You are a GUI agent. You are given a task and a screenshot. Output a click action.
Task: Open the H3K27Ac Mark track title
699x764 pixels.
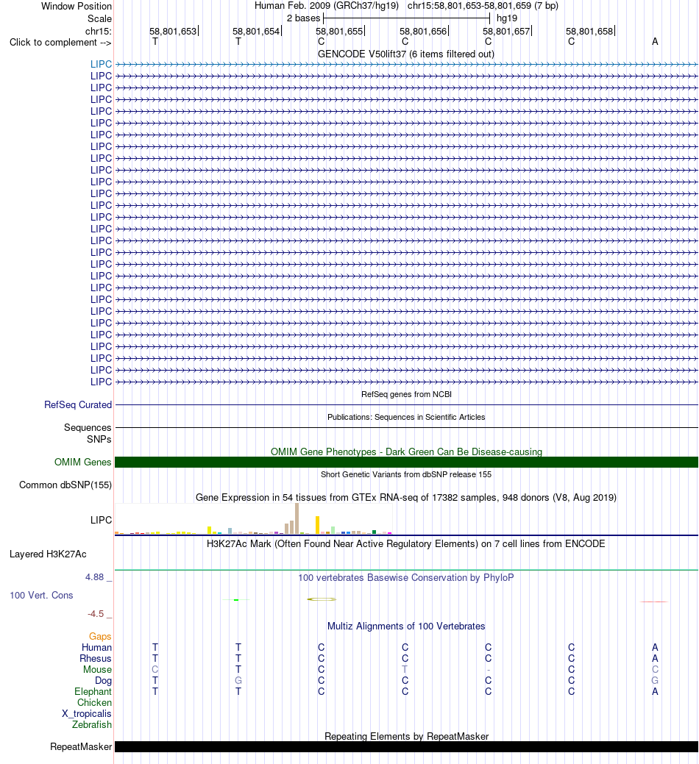pos(406,543)
